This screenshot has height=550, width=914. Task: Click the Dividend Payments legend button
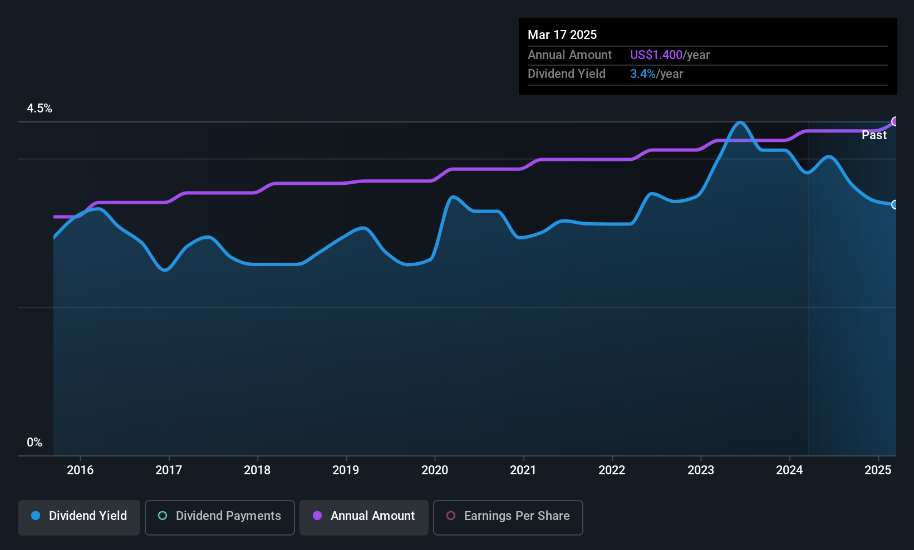tap(219, 517)
